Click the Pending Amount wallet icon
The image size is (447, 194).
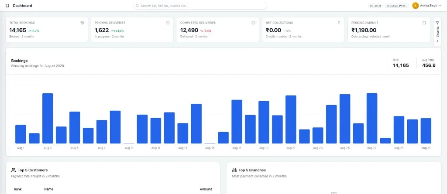pyautogui.click(x=424, y=23)
